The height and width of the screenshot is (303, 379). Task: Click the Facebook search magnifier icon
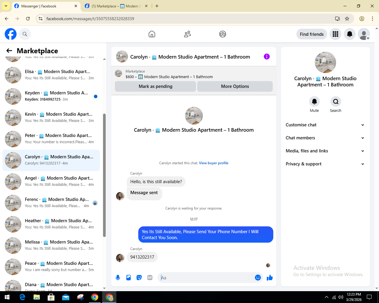[25, 34]
